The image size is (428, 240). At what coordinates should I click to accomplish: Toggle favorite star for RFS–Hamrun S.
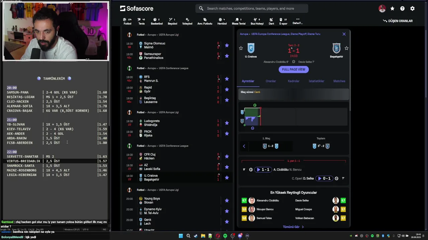tap(227, 79)
